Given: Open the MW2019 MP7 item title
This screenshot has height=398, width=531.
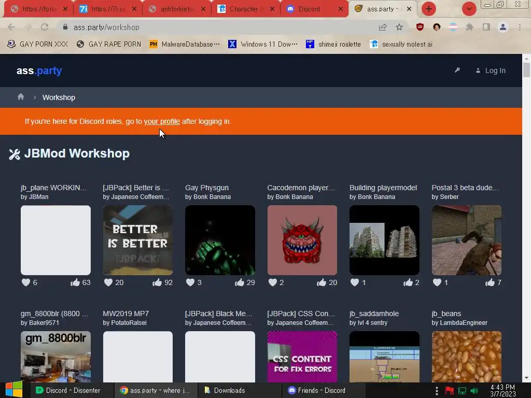Looking at the screenshot, I should tap(125, 314).
